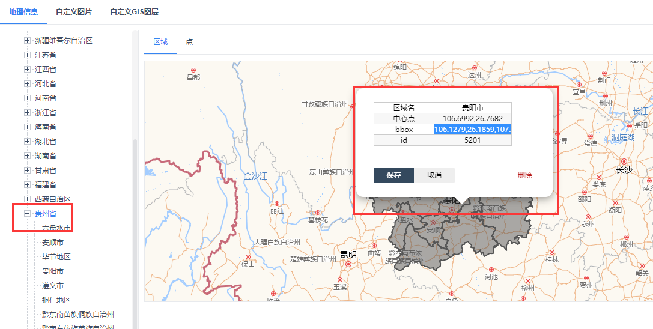Expand the 海南省 tree node
This screenshot has height=329, width=653.
pyautogui.click(x=28, y=127)
